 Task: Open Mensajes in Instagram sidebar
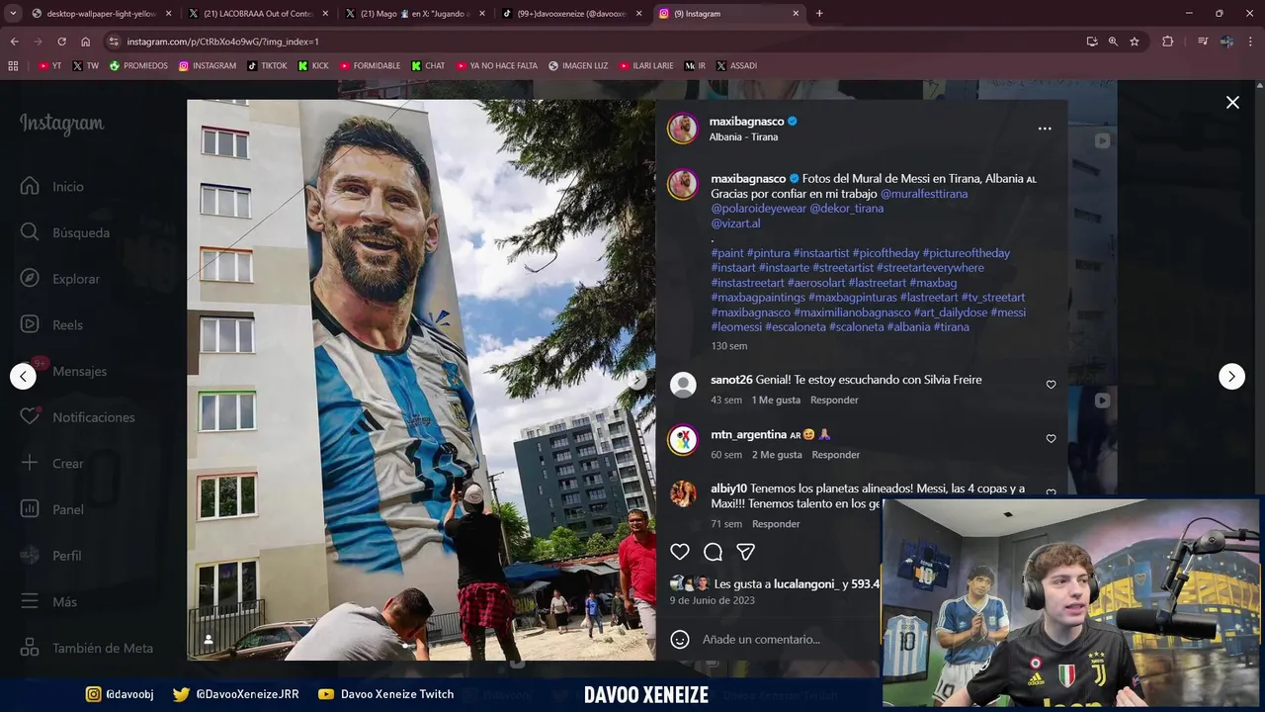coord(64,371)
